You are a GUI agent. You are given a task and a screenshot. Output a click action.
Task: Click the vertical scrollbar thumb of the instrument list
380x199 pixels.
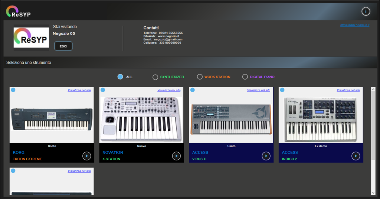click(373, 125)
